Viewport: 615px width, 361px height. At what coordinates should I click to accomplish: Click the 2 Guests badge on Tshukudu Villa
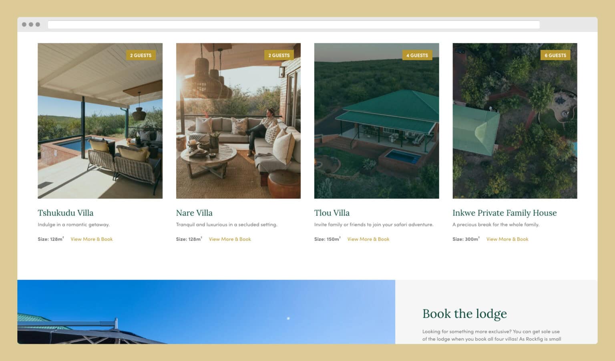point(141,55)
